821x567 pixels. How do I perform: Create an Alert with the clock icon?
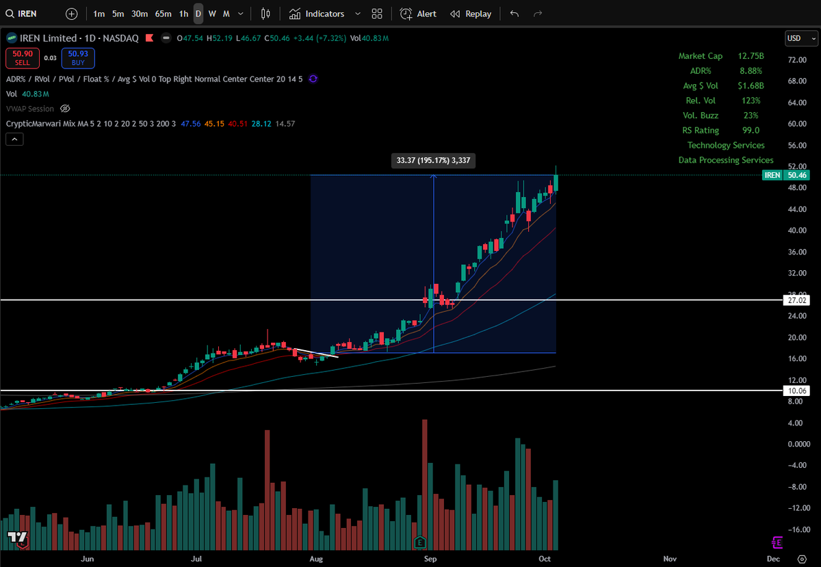click(x=418, y=14)
